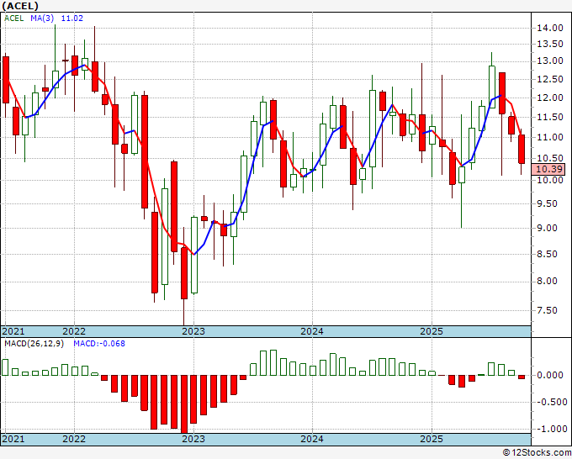Click the MACD:-0.068 value label

(x=99, y=344)
